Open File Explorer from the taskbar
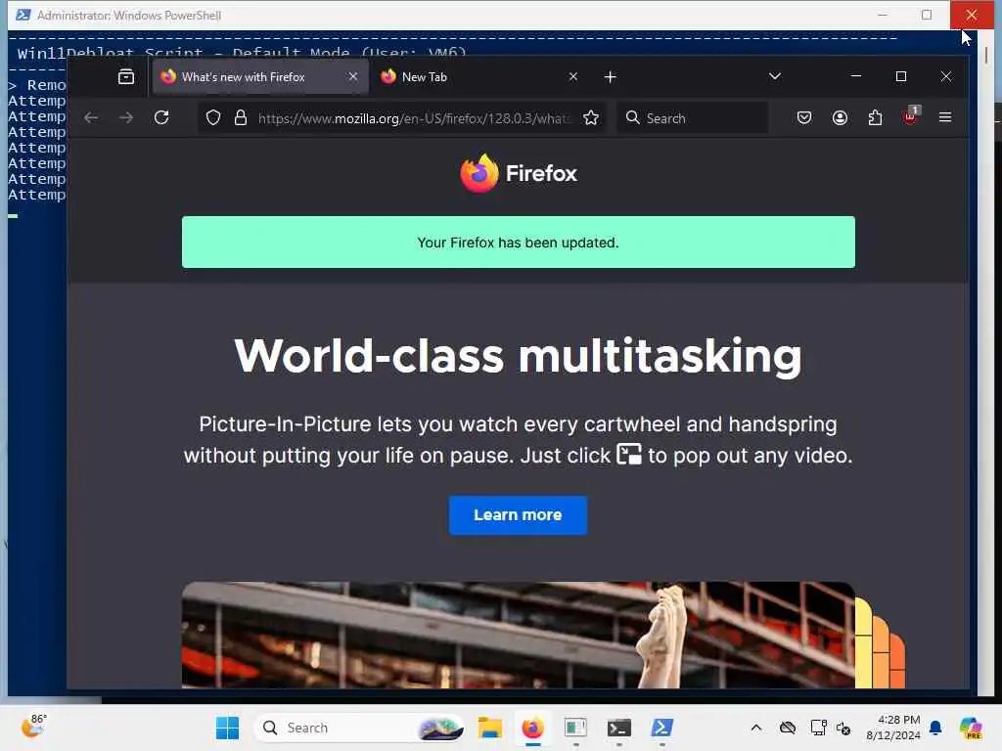 (x=490, y=728)
